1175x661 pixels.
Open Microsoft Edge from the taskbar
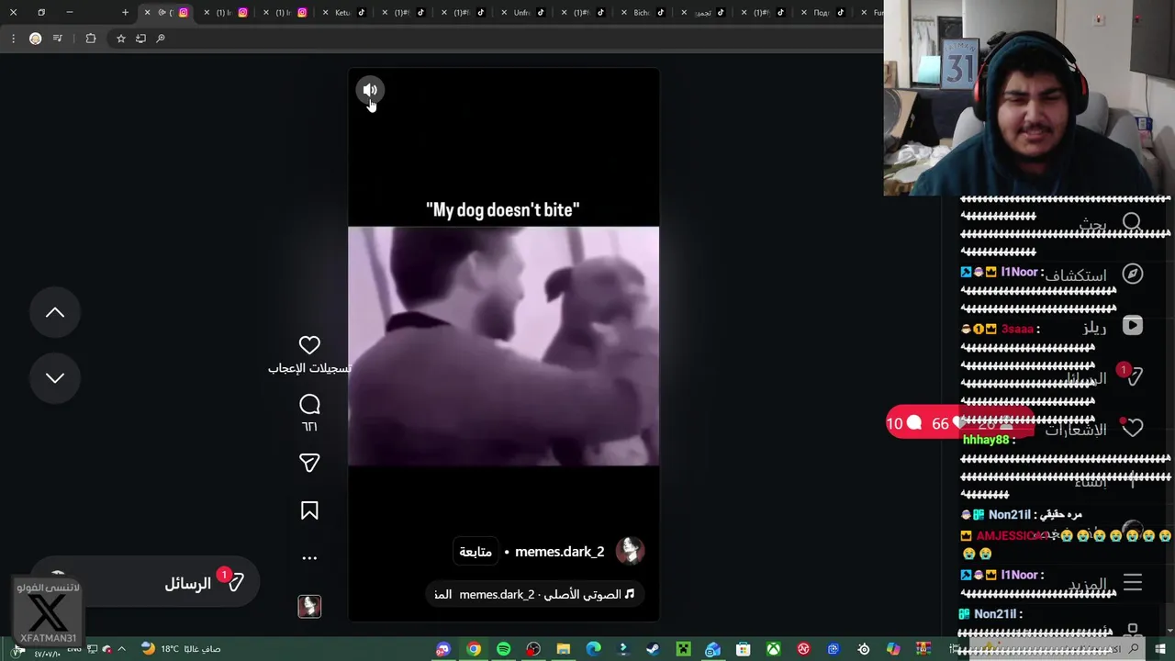point(594,649)
